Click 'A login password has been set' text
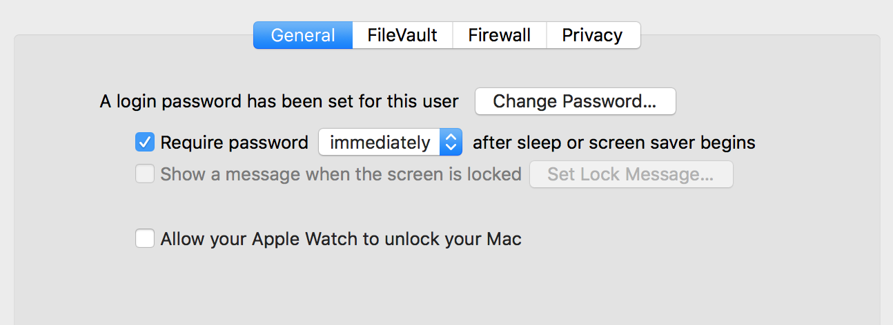Viewport: 893px width, 325px height. [279, 101]
